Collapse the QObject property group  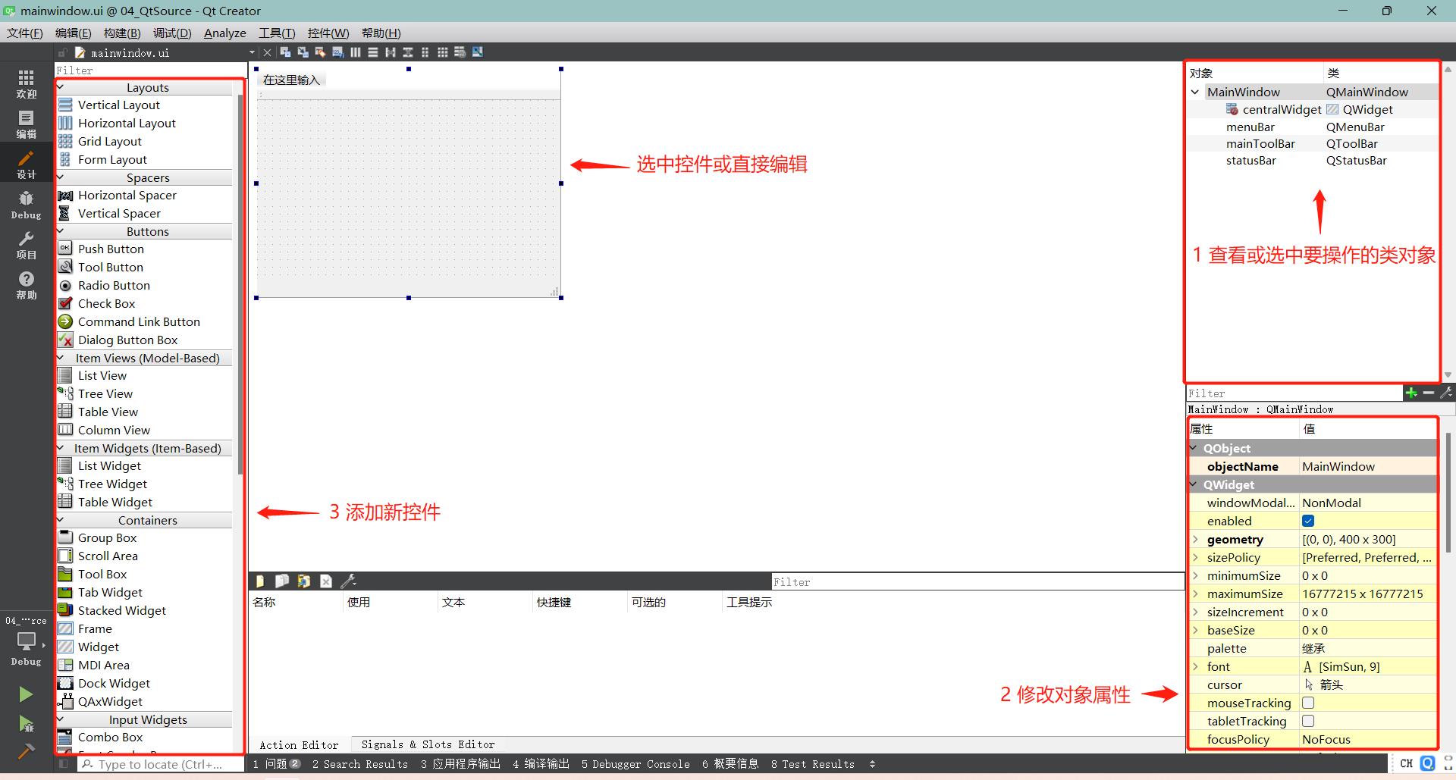1194,448
